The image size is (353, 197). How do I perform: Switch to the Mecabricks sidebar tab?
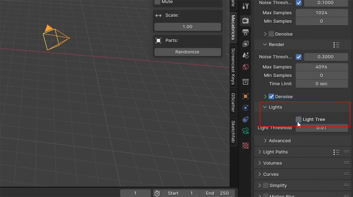tap(232, 28)
